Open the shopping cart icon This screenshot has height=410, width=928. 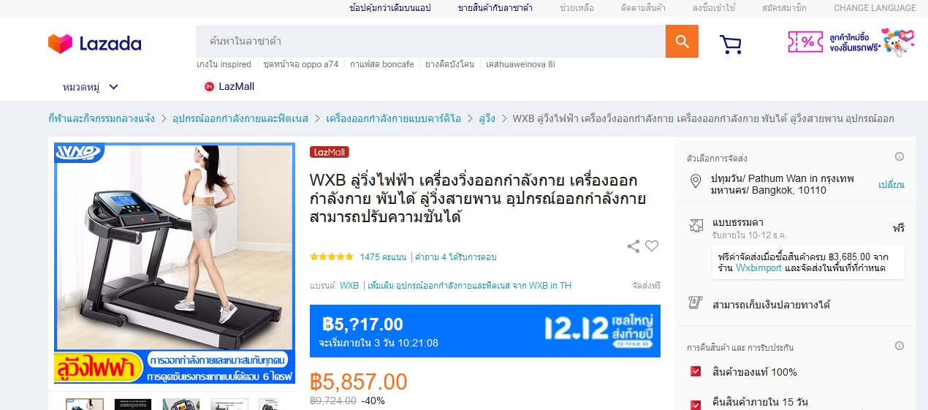click(x=730, y=44)
